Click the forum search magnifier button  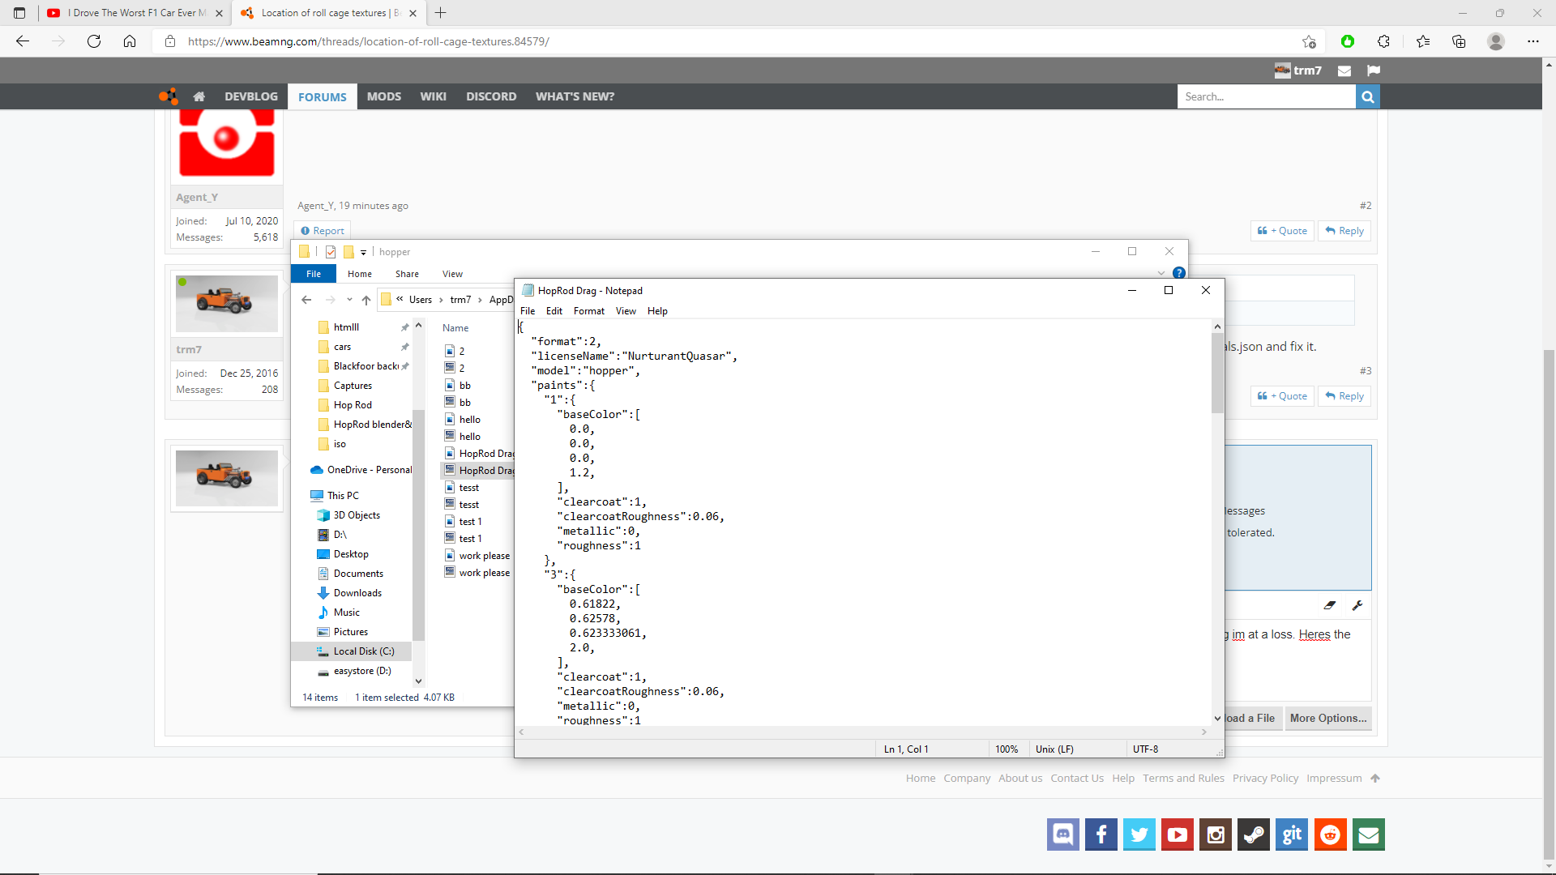coord(1368,96)
